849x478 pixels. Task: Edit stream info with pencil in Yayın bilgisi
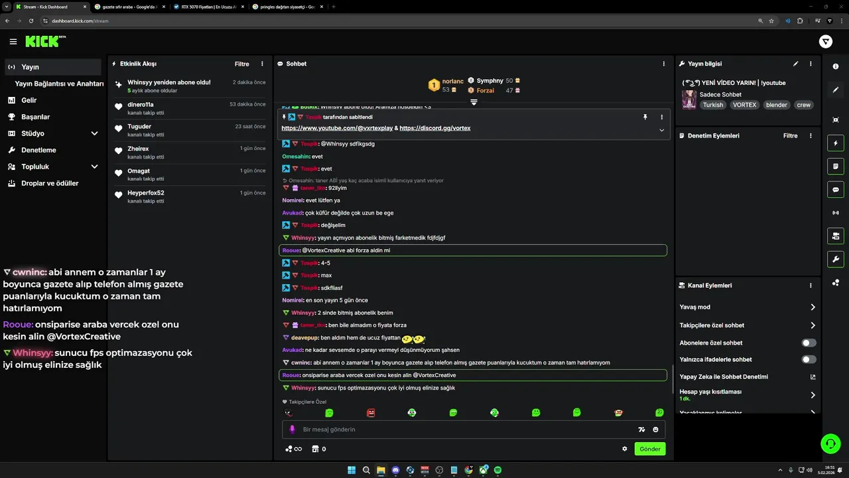point(795,64)
